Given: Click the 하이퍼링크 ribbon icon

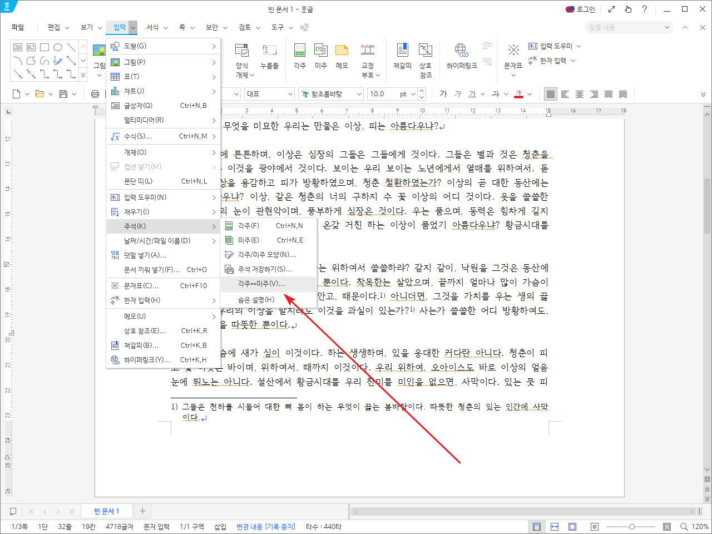Looking at the screenshot, I should tap(462, 56).
